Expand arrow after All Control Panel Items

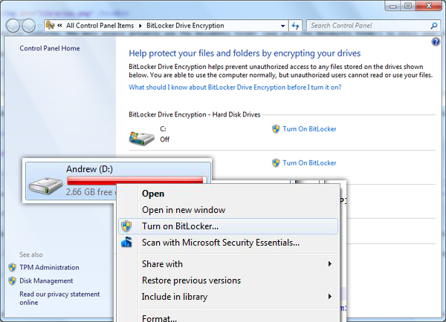(140, 26)
